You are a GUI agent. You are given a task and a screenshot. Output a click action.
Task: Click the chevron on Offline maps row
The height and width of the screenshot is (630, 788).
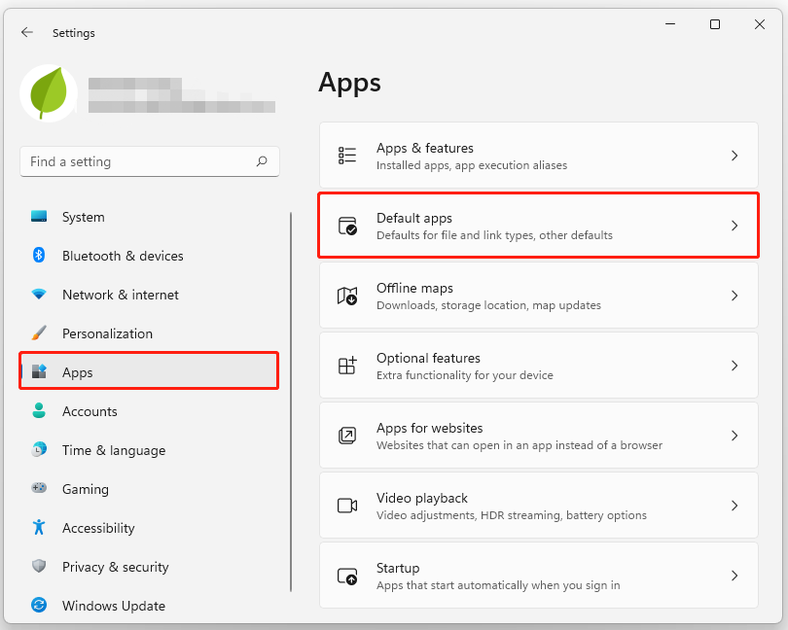734,296
